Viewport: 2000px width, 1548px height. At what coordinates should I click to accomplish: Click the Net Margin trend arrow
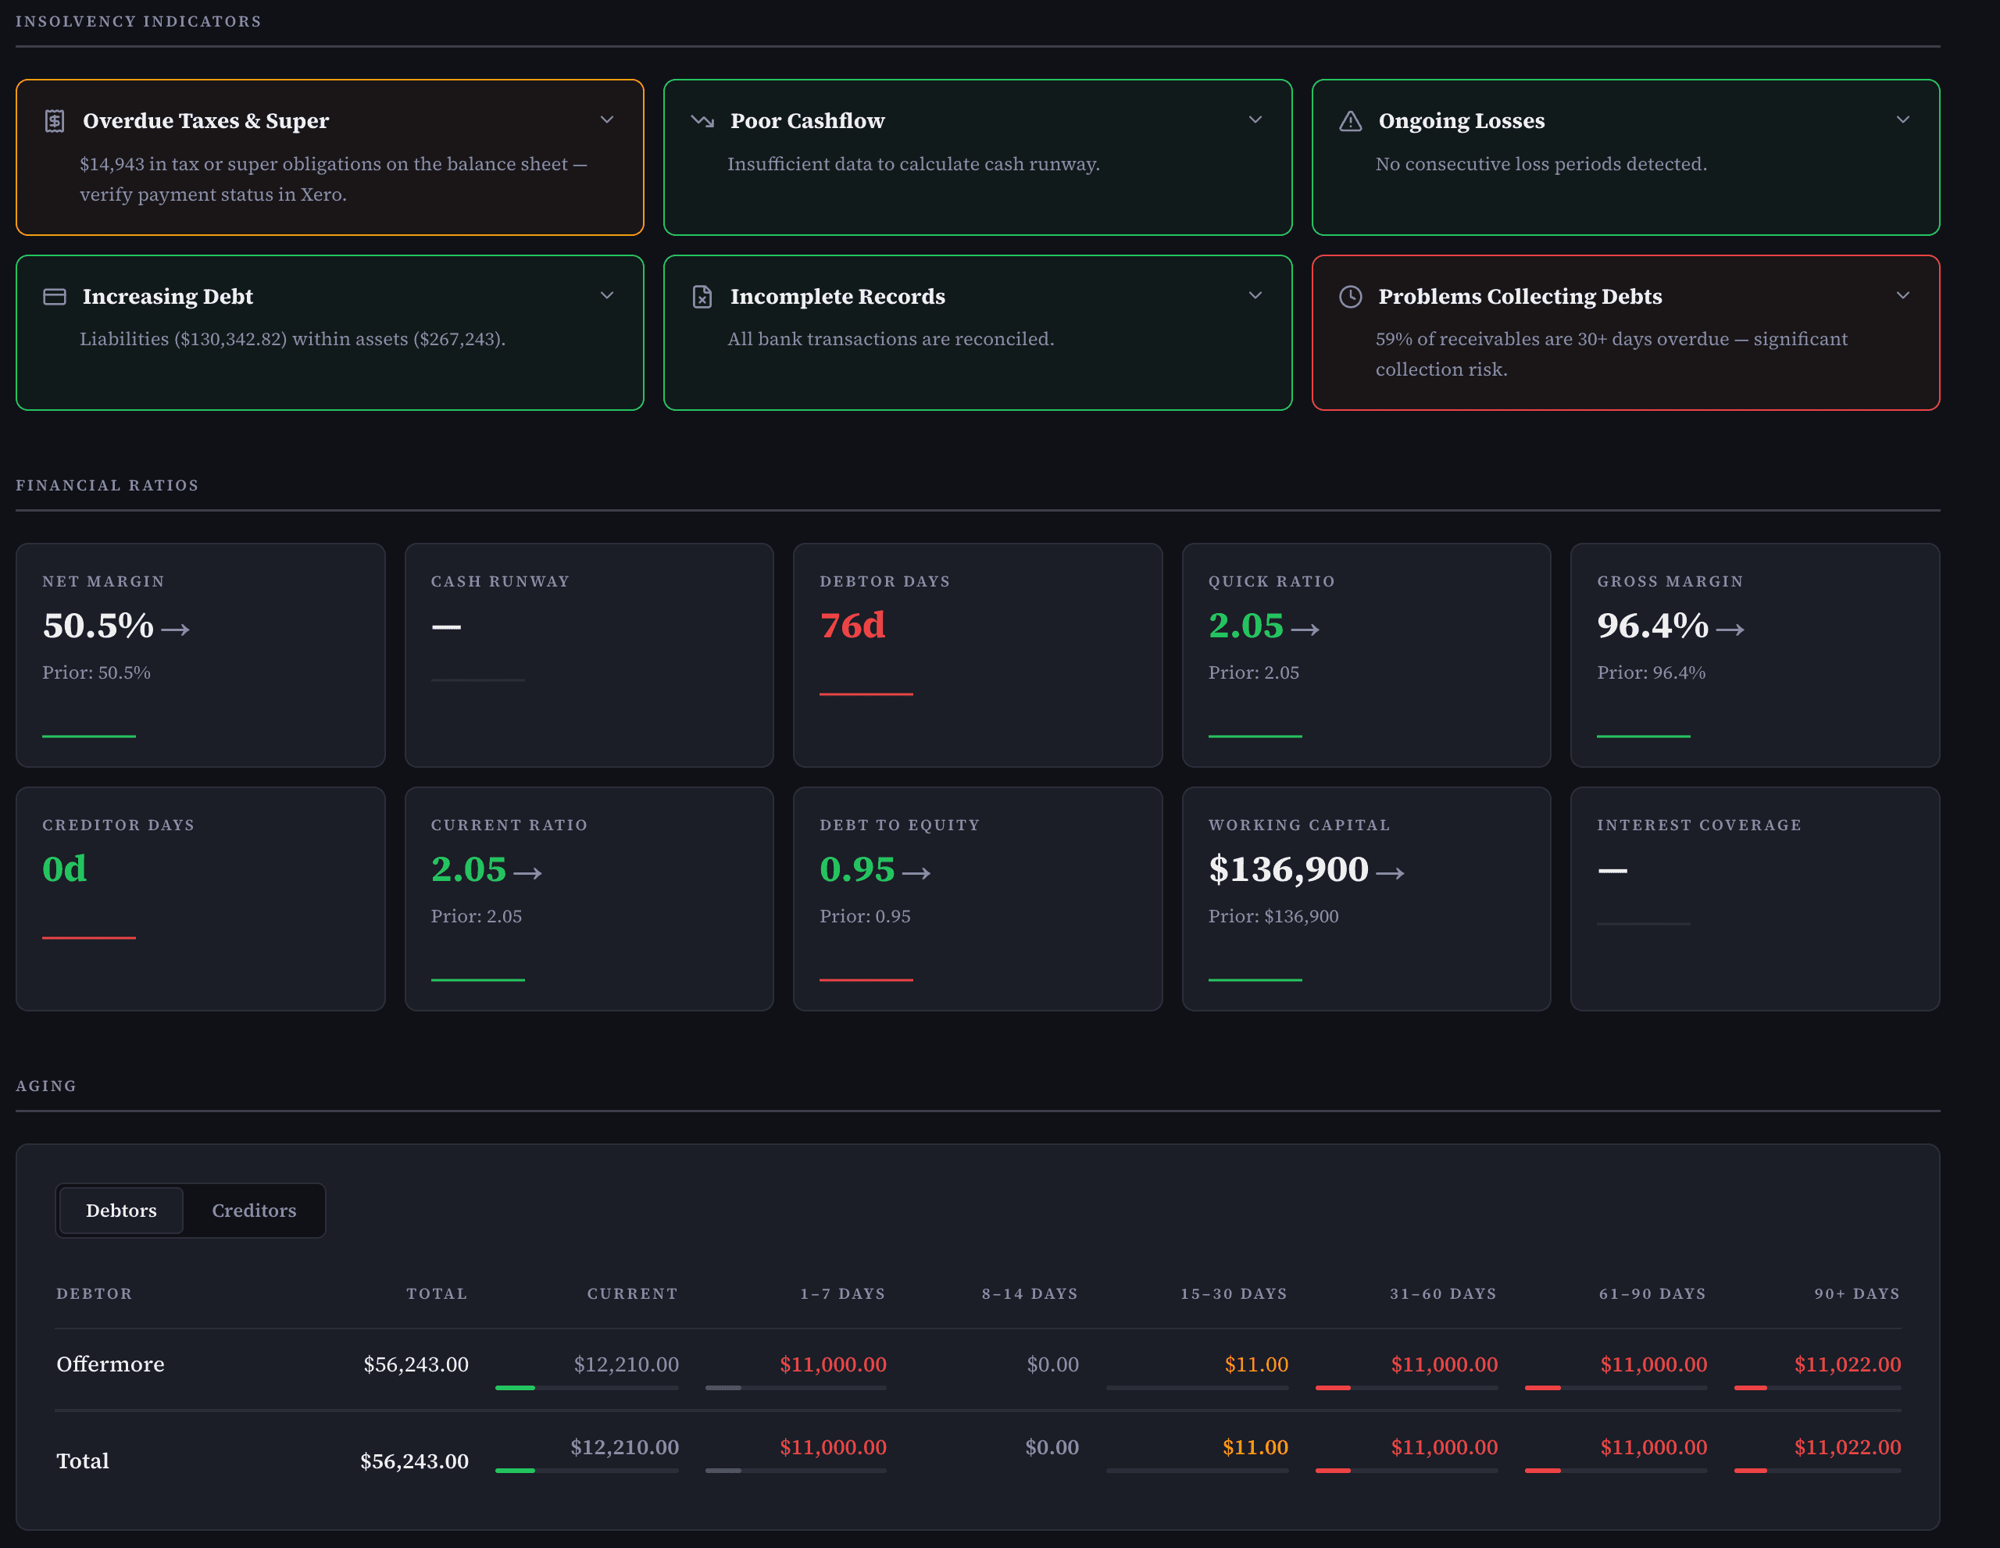(175, 629)
